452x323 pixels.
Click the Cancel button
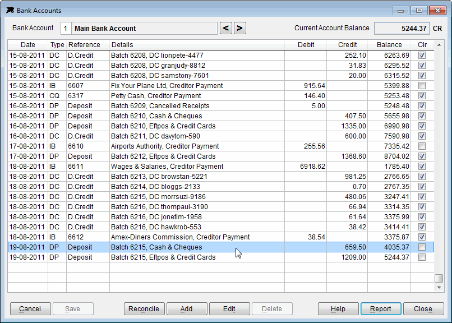(x=30, y=309)
